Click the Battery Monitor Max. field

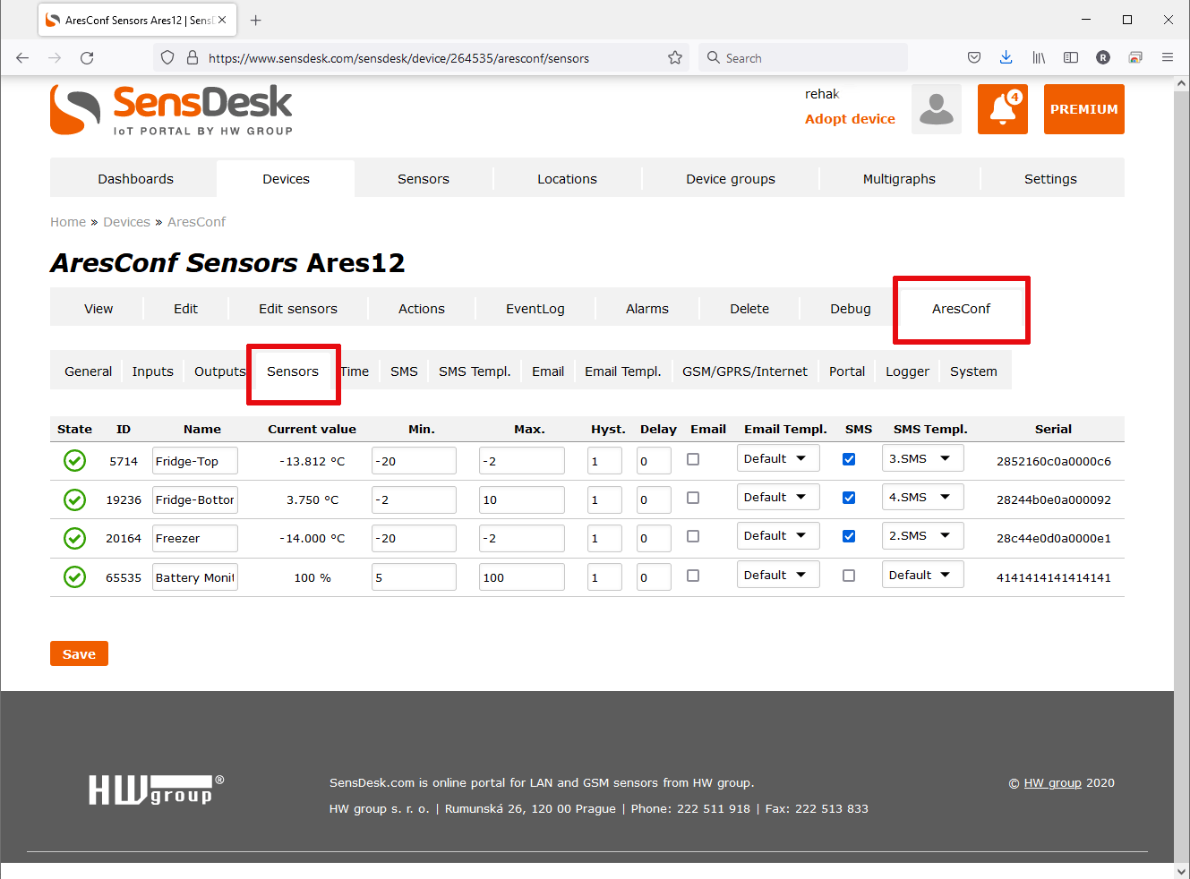click(522, 577)
